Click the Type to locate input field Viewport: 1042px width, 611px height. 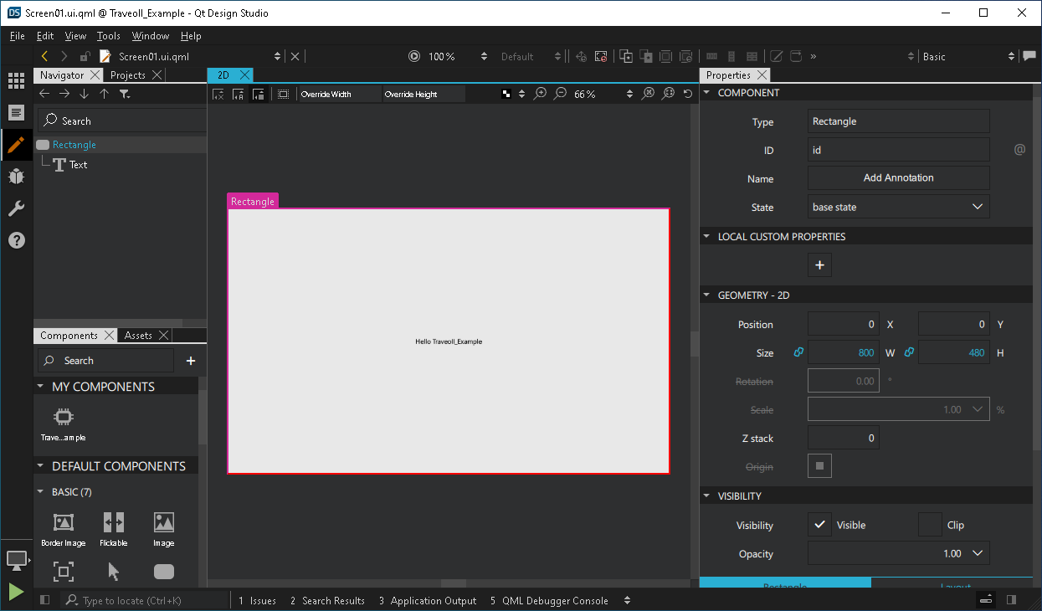click(142, 600)
